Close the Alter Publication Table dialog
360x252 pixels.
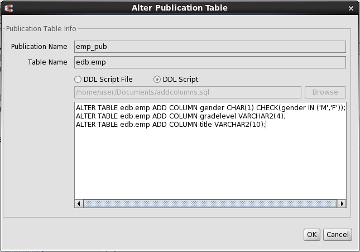pos(351,8)
